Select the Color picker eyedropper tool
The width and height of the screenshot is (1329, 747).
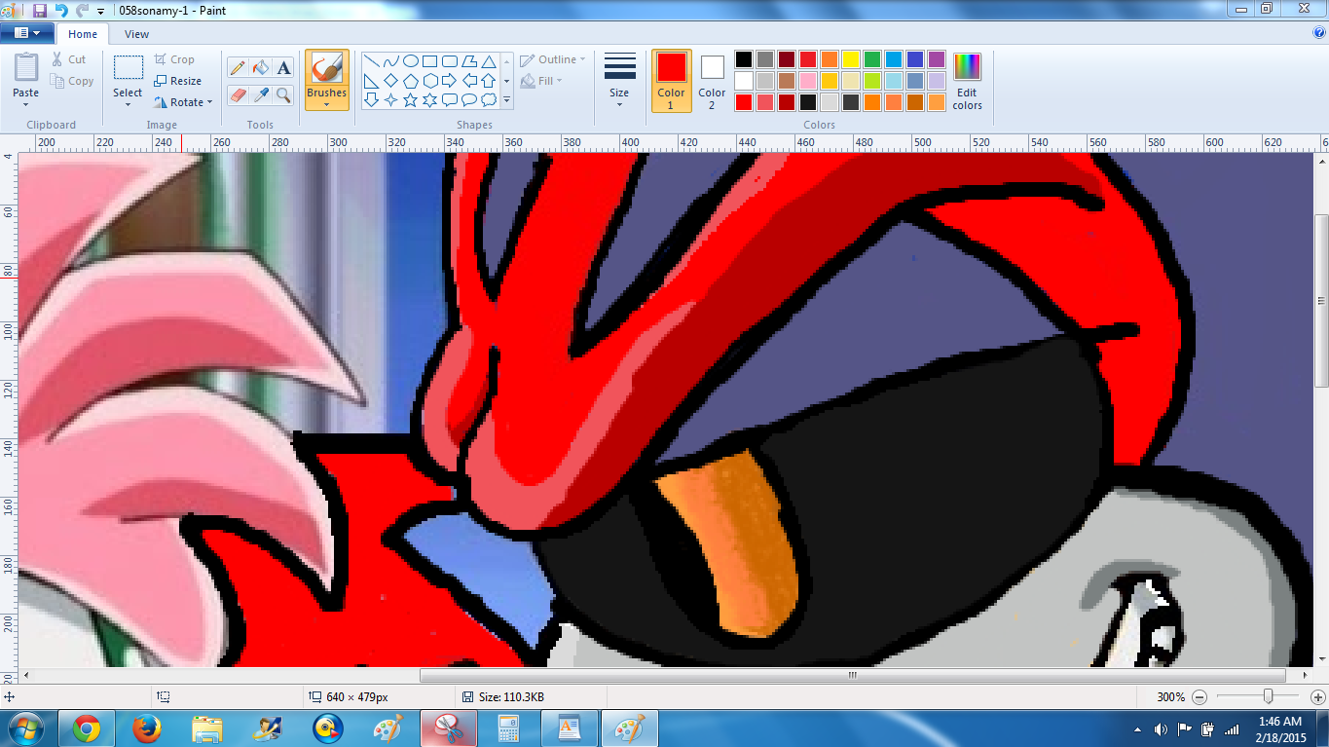point(260,94)
